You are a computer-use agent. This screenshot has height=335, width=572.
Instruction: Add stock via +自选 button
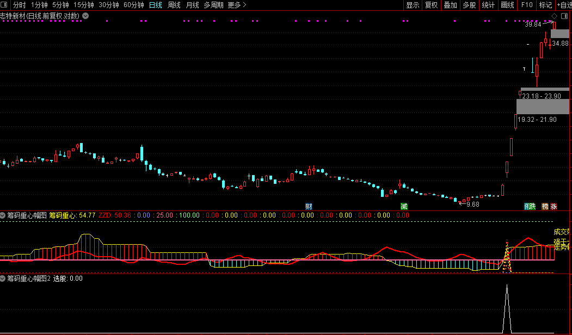(563, 5)
